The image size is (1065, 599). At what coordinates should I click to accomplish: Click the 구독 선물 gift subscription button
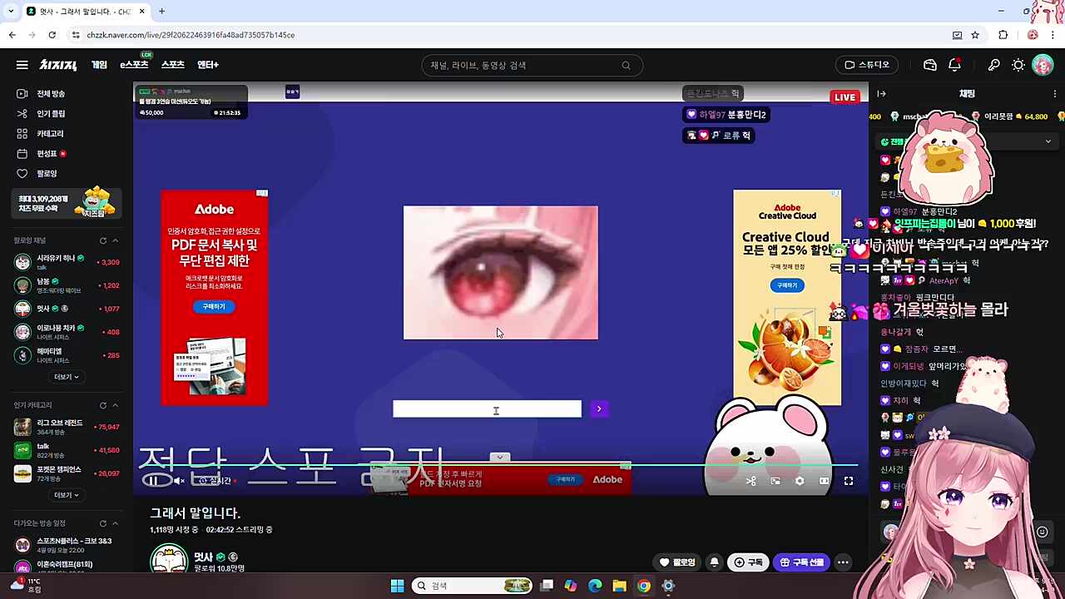(x=802, y=562)
